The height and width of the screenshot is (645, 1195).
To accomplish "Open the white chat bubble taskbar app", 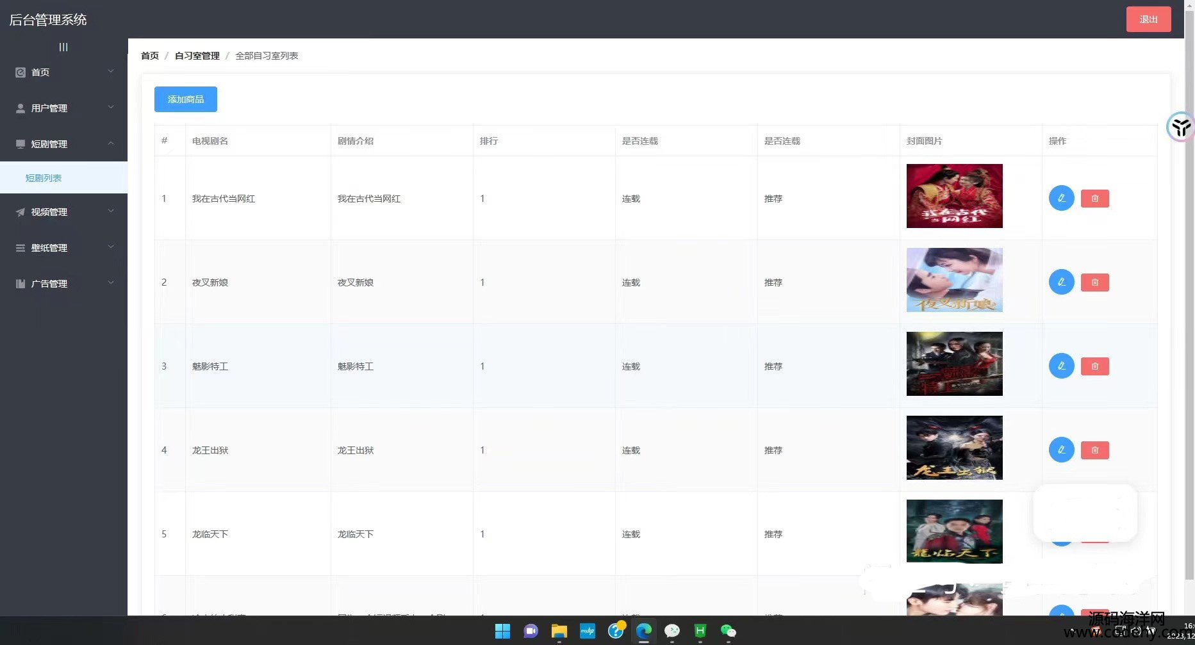I will [672, 631].
